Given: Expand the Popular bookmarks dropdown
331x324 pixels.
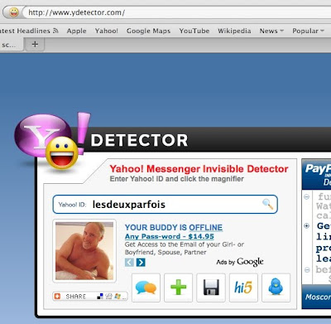Looking at the screenshot, I should click(x=308, y=31).
